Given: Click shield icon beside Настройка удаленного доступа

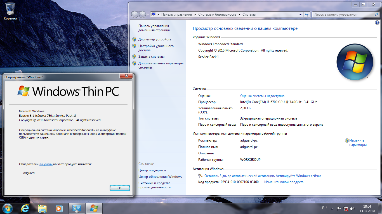Looking at the screenshot, I should click(x=134, y=46).
